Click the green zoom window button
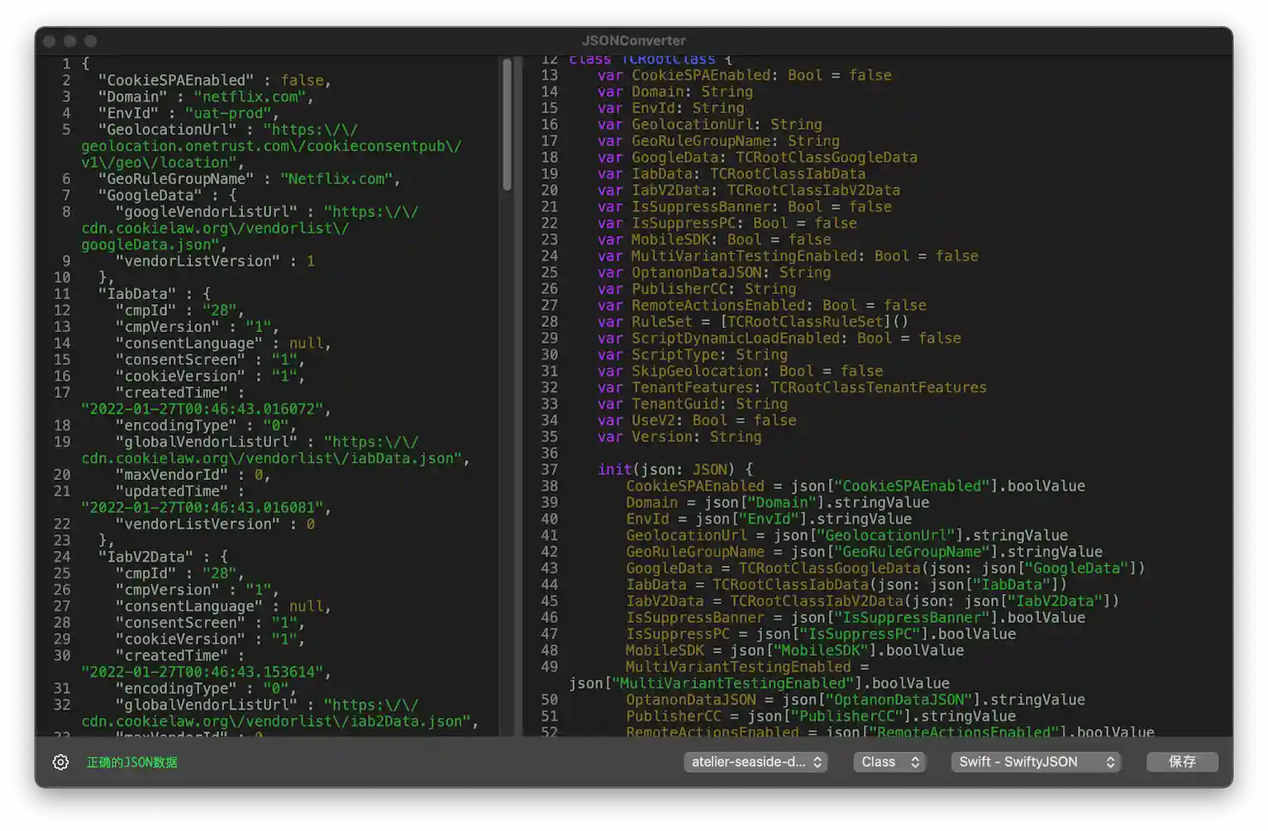 pos(91,40)
